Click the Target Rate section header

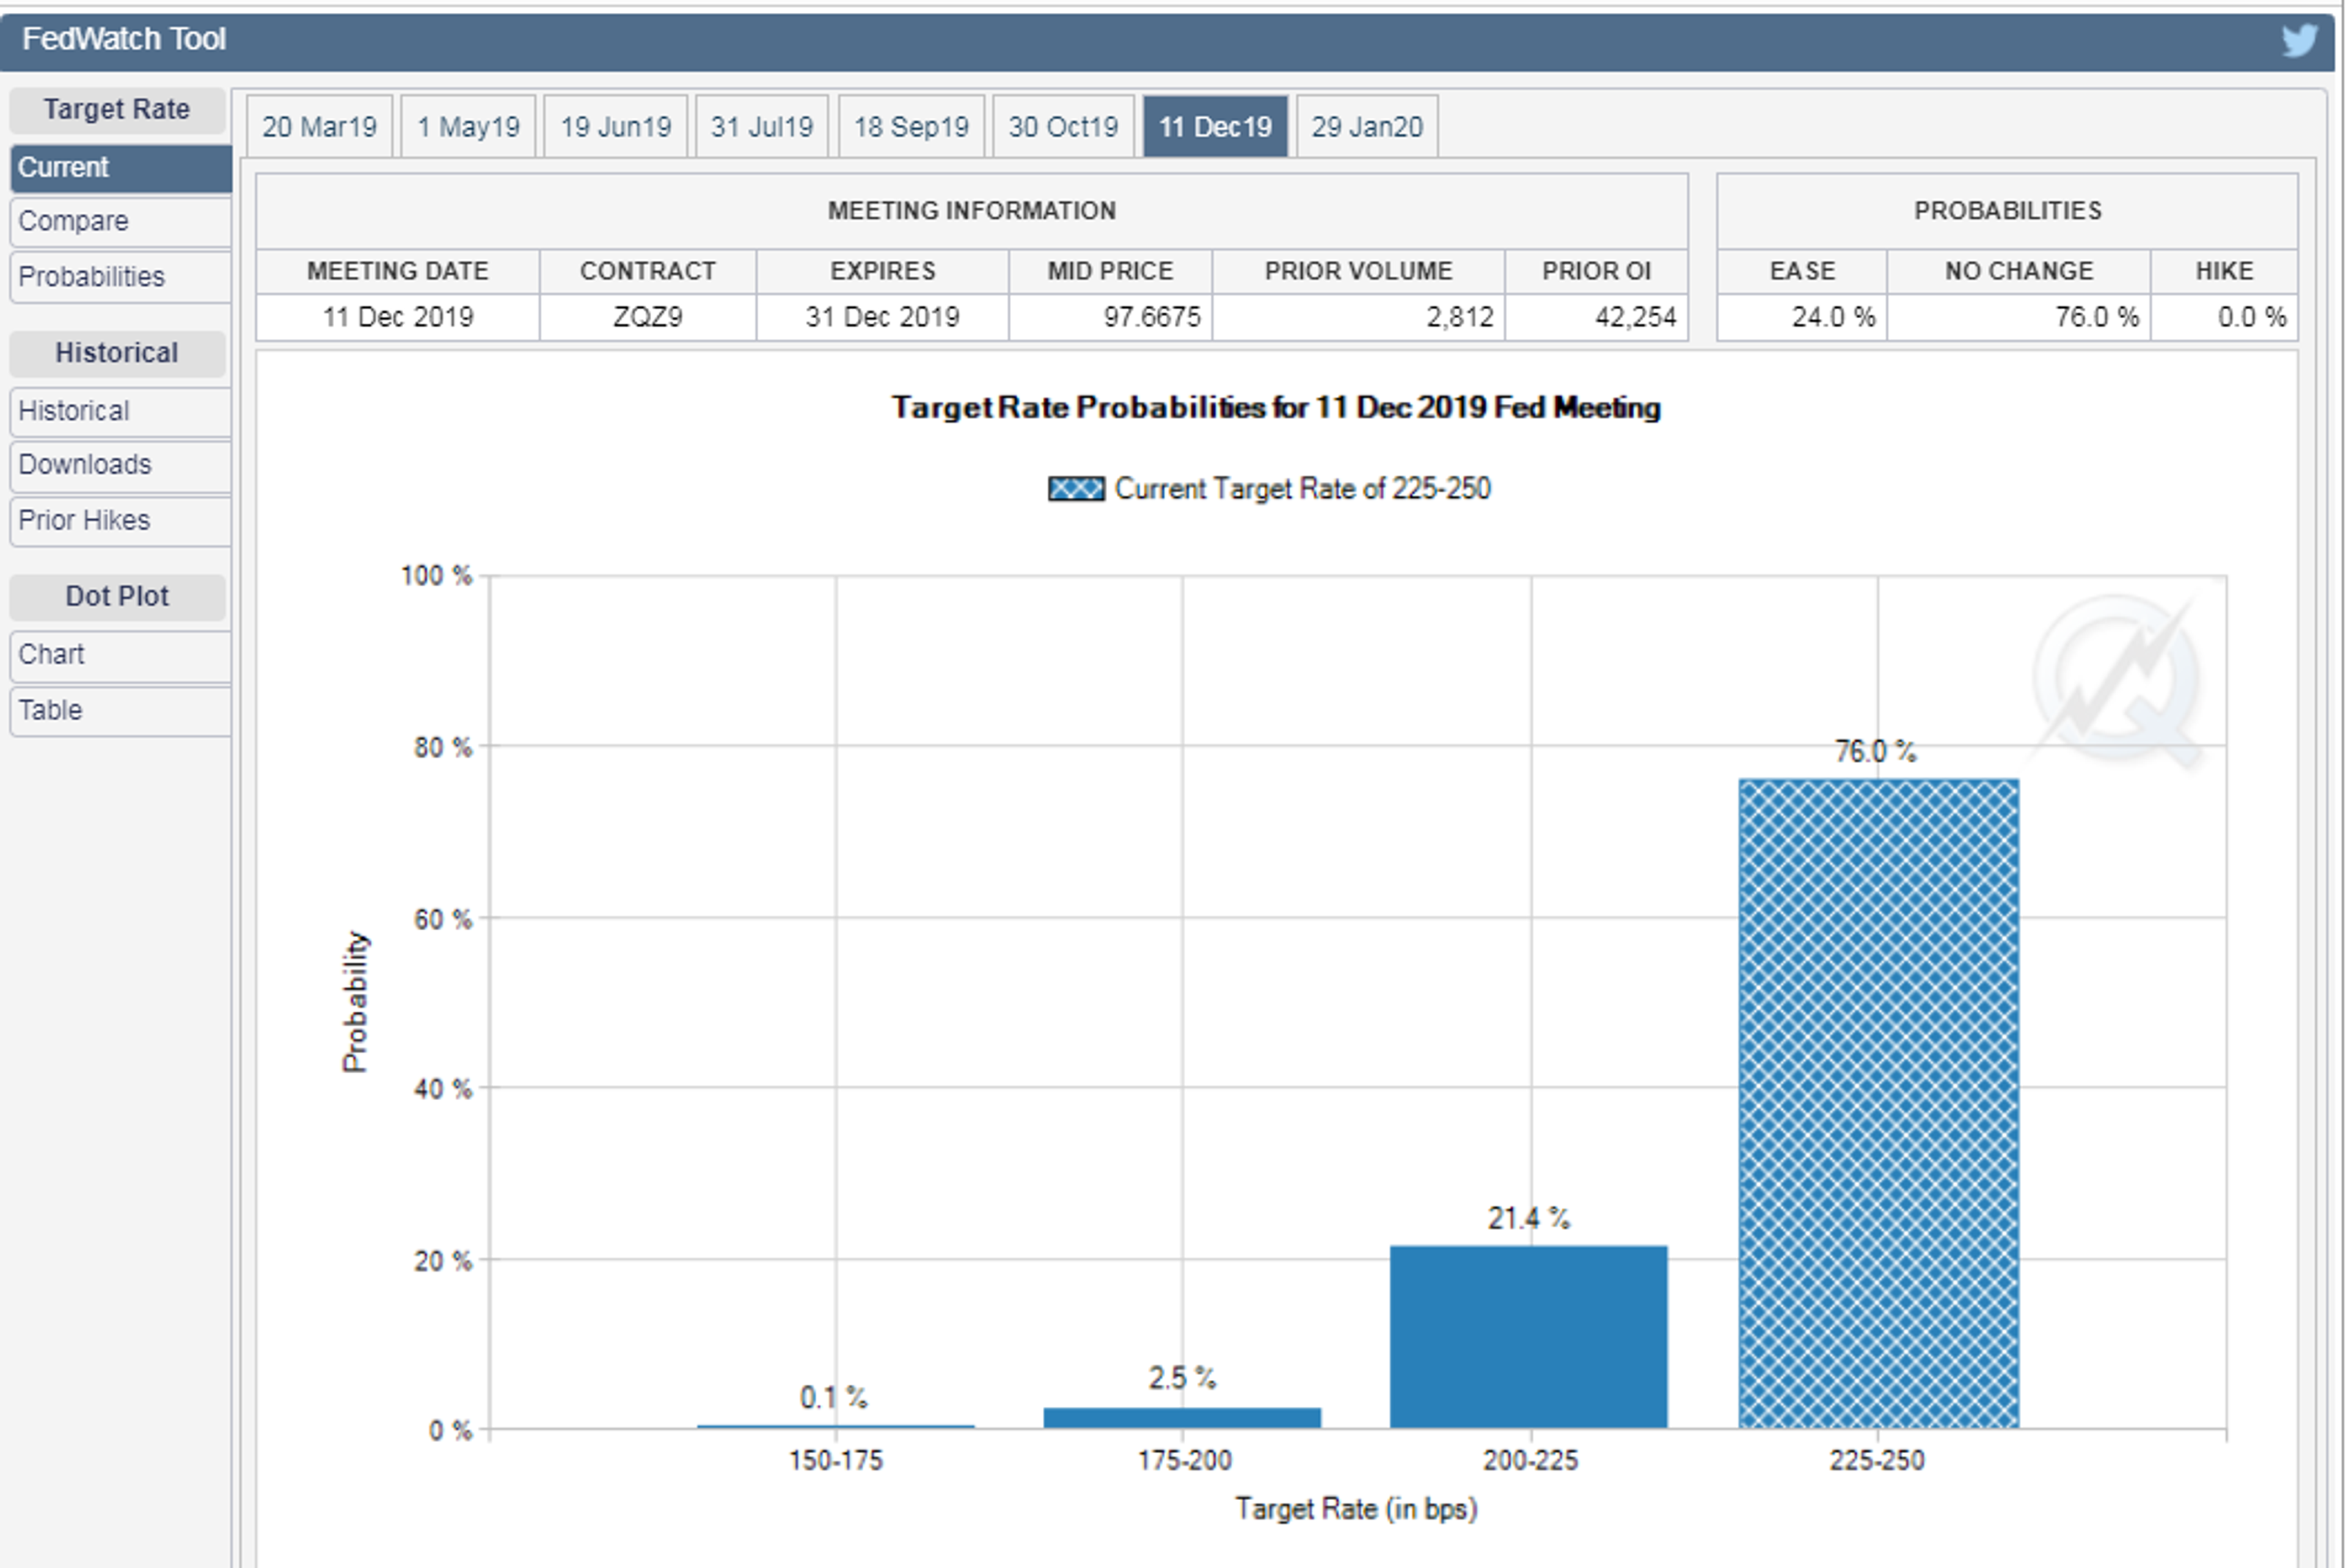point(117,110)
